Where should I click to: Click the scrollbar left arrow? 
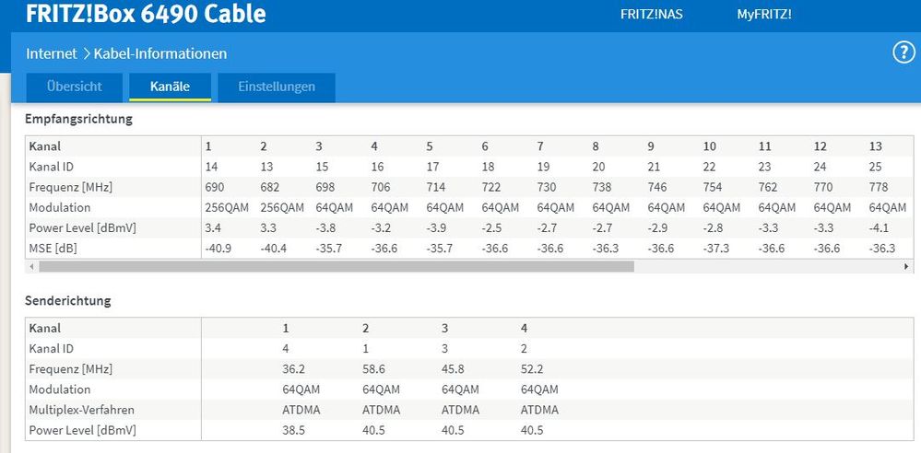31,266
